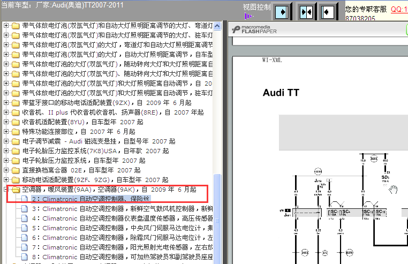Click the QQ customer service link
Image resolution: width=408 pixels, height=264 pixels.
pyautogui.click(x=399, y=9)
